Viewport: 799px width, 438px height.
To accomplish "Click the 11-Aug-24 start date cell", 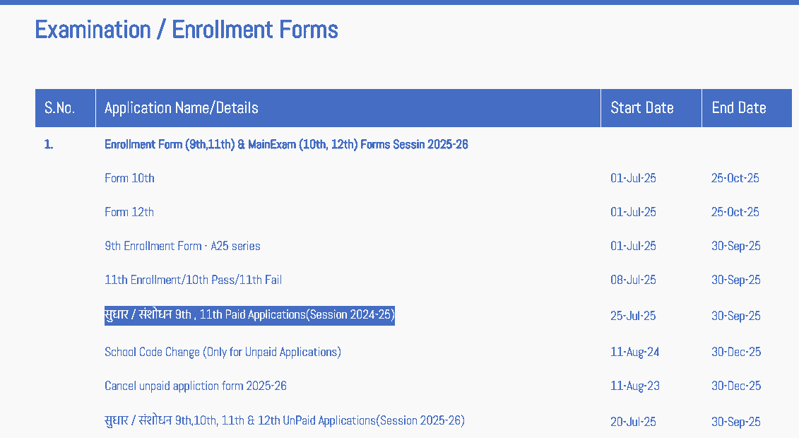I will click(x=634, y=352).
